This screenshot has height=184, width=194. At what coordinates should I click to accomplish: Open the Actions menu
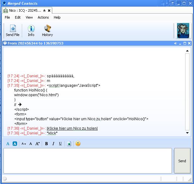tap(43, 17)
